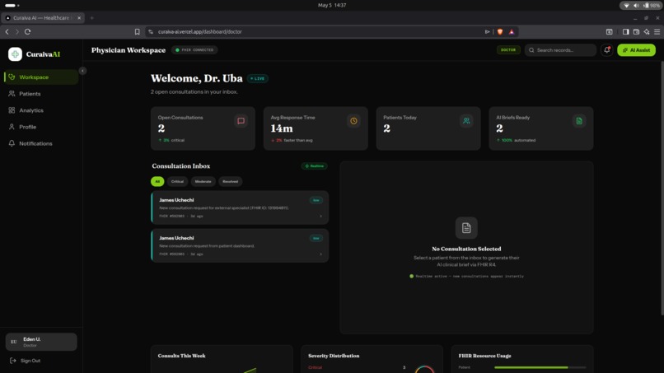
Task: Click the No Consultation Selected document icon
Action: pos(466,228)
